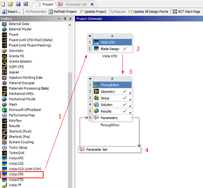Expand system B header dropdown arrow
This screenshot has height=188, width=203.
90,79
